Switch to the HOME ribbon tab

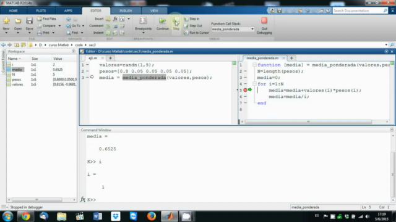tap(14, 11)
